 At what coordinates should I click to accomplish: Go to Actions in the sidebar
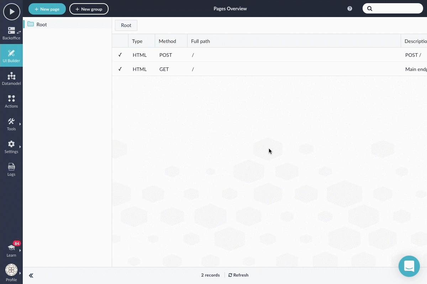point(11,101)
